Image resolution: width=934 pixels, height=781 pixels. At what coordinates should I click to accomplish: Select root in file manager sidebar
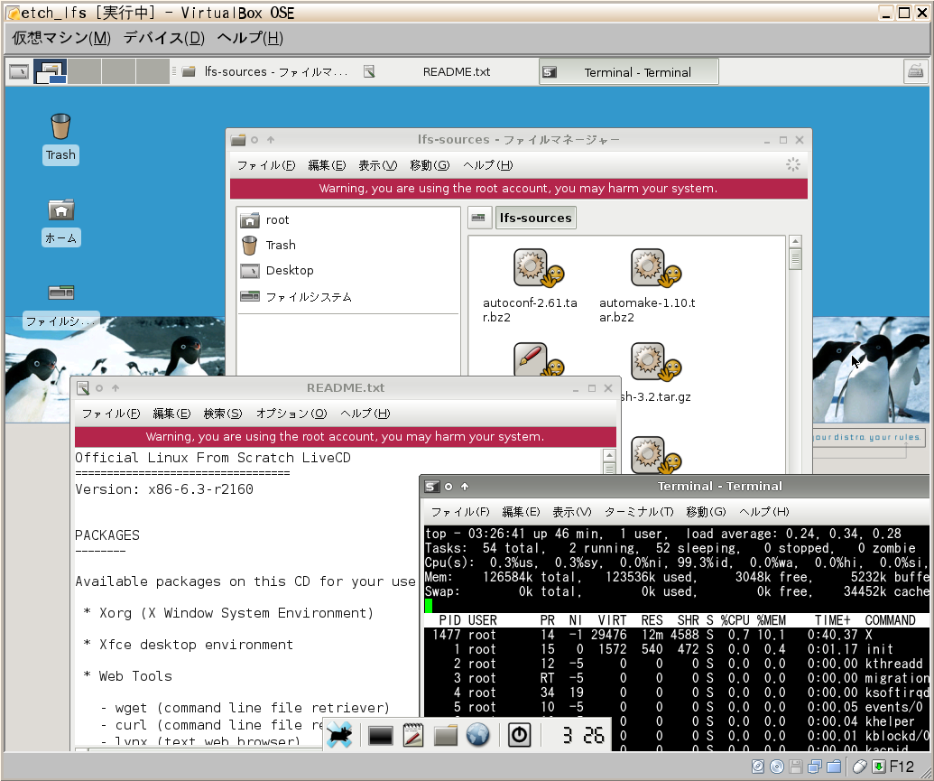point(347,220)
